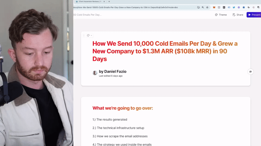The width and height of the screenshot is (261, 146).
Task: Click the Present button
Action: pyautogui.click(x=254, y=15)
